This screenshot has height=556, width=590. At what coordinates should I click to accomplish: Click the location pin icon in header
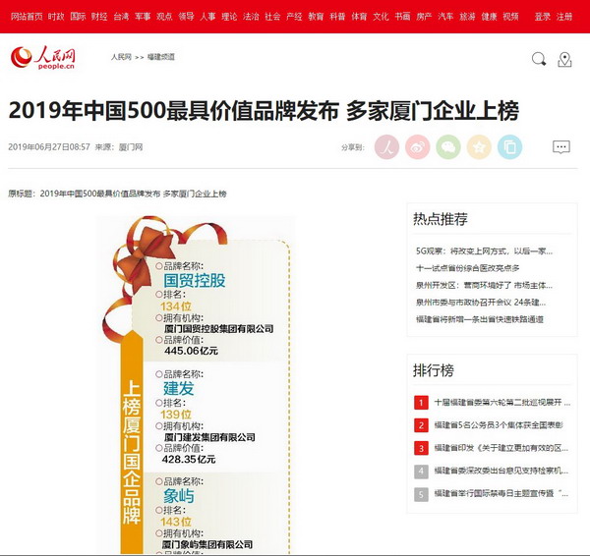click(564, 59)
